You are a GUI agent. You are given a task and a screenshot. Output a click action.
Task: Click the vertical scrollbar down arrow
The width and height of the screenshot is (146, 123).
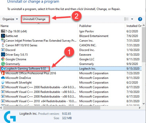pyautogui.click(x=144, y=103)
